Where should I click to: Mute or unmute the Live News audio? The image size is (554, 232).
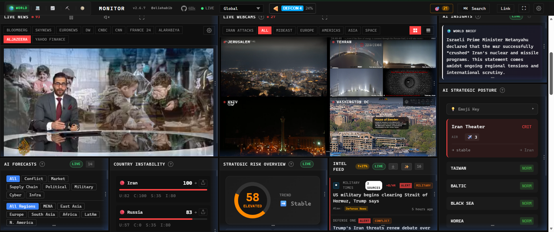click(x=107, y=17)
